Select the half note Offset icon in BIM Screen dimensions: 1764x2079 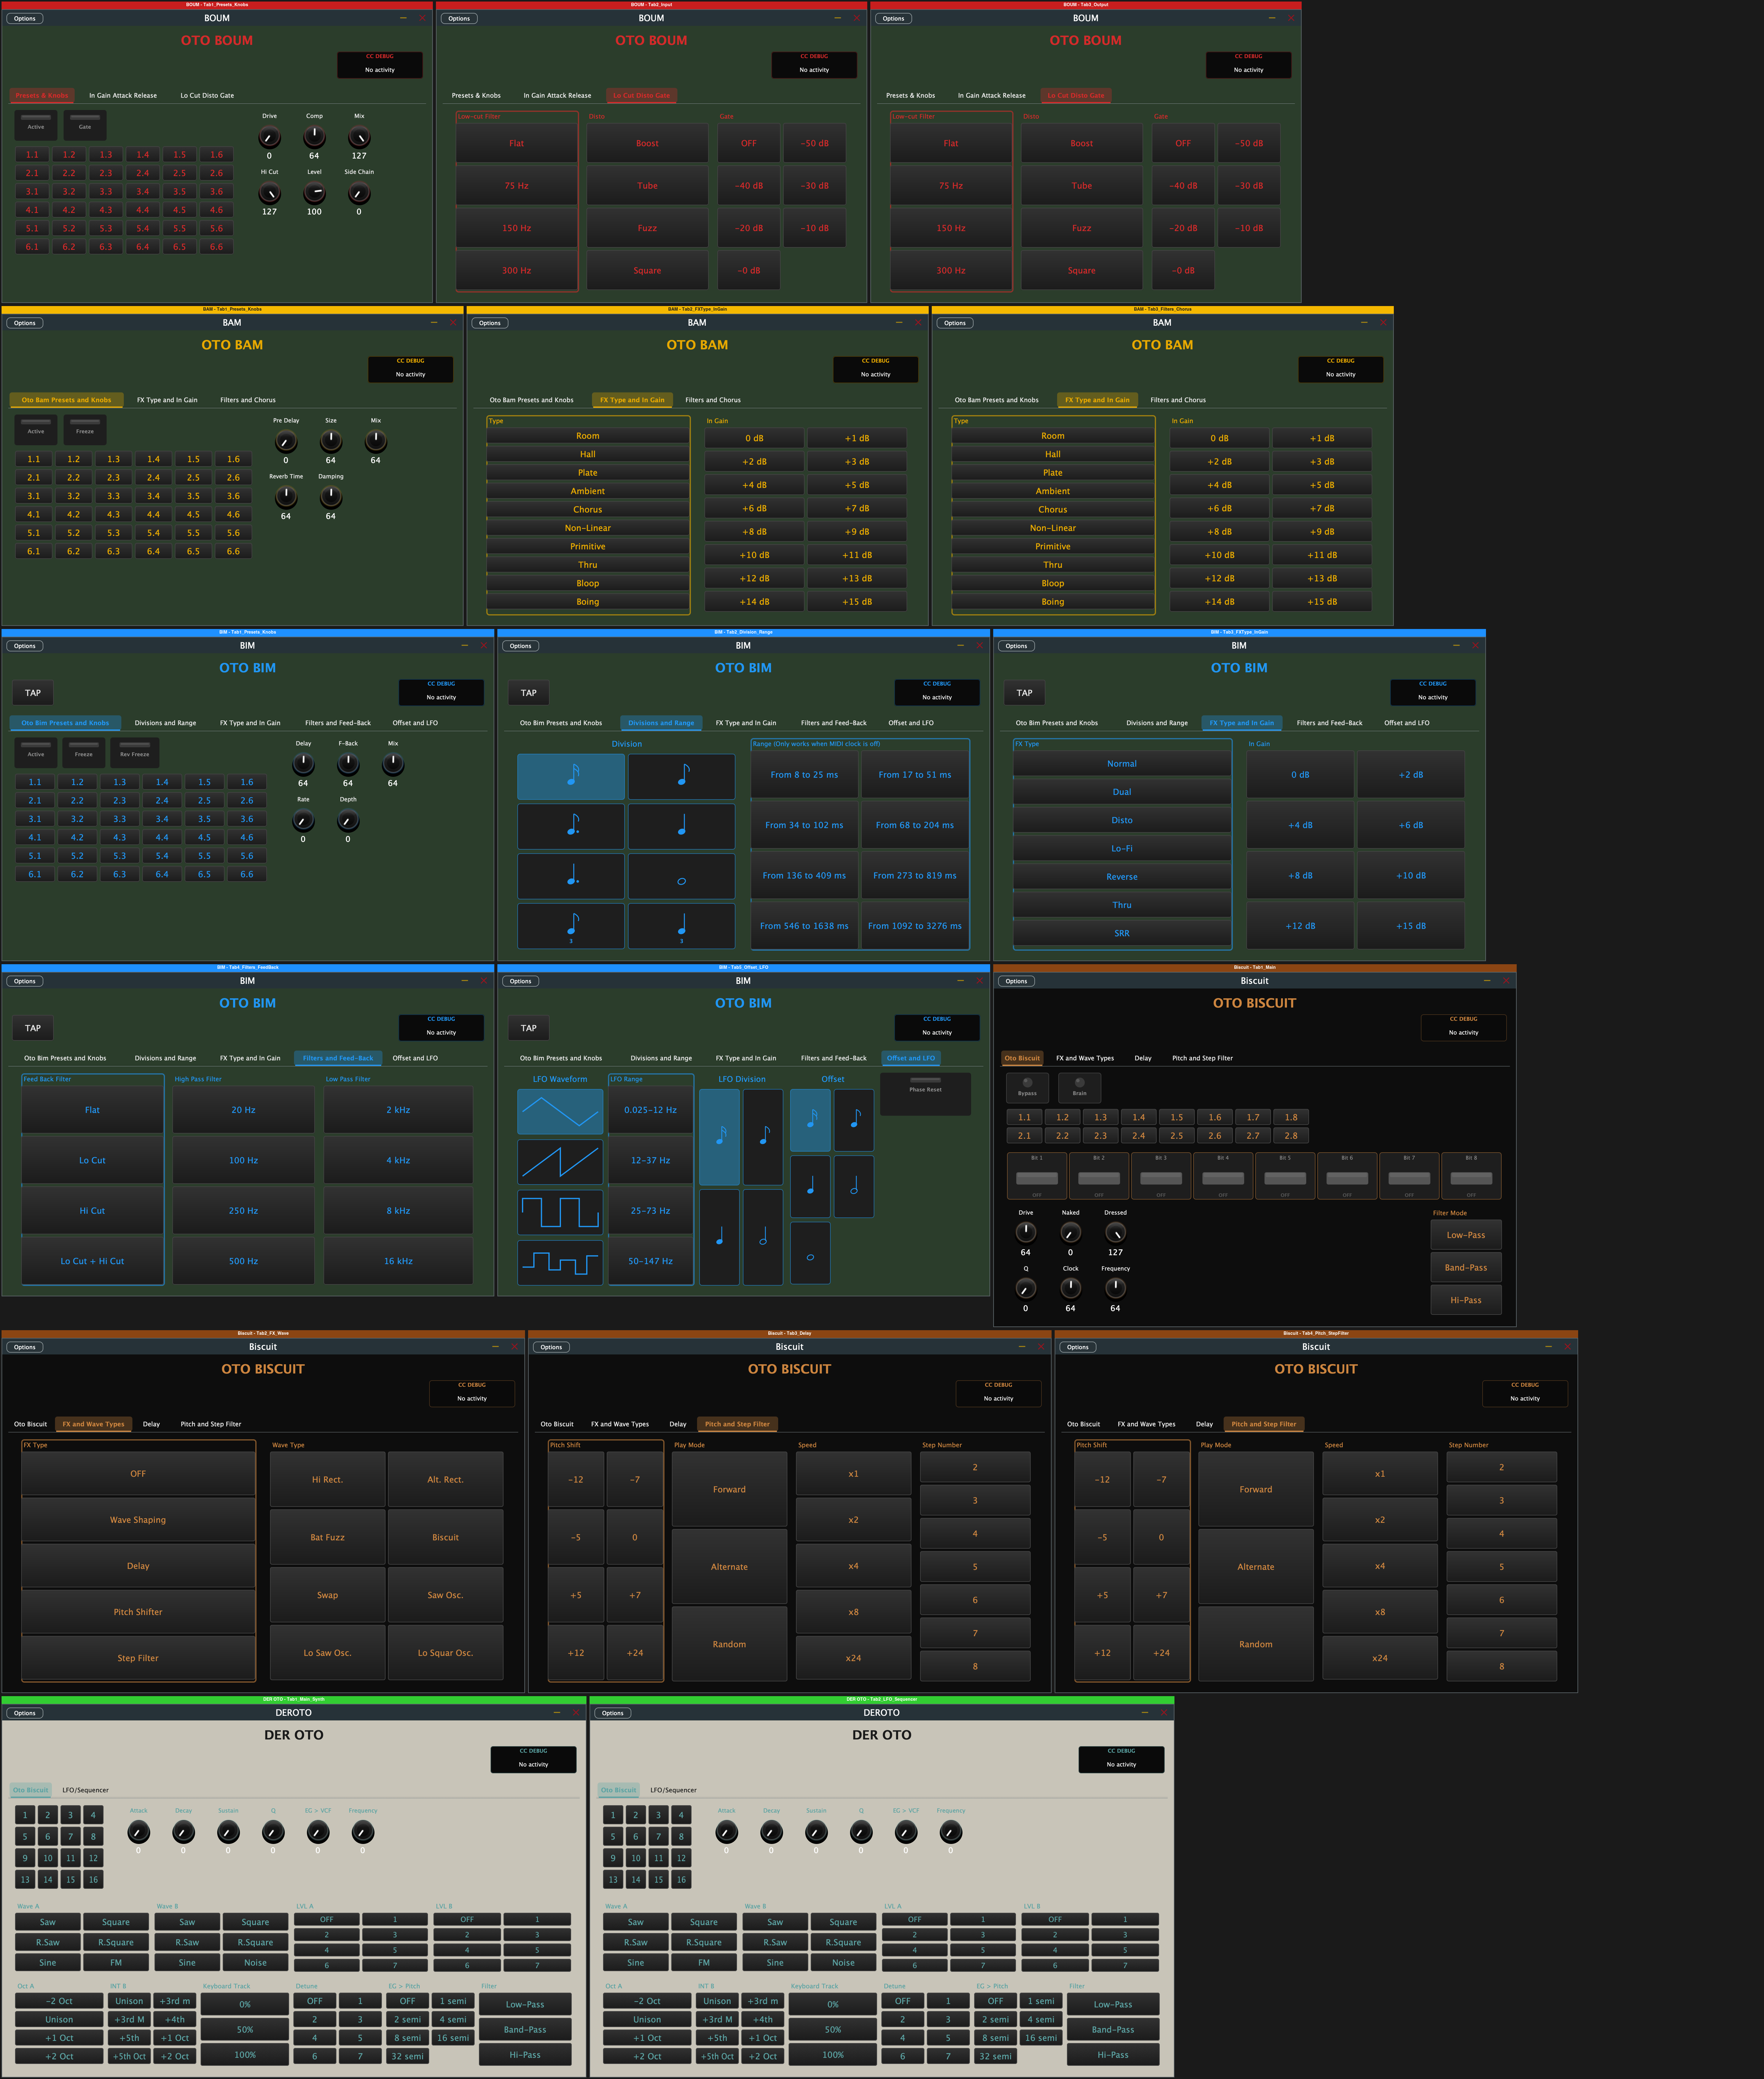(x=855, y=1186)
